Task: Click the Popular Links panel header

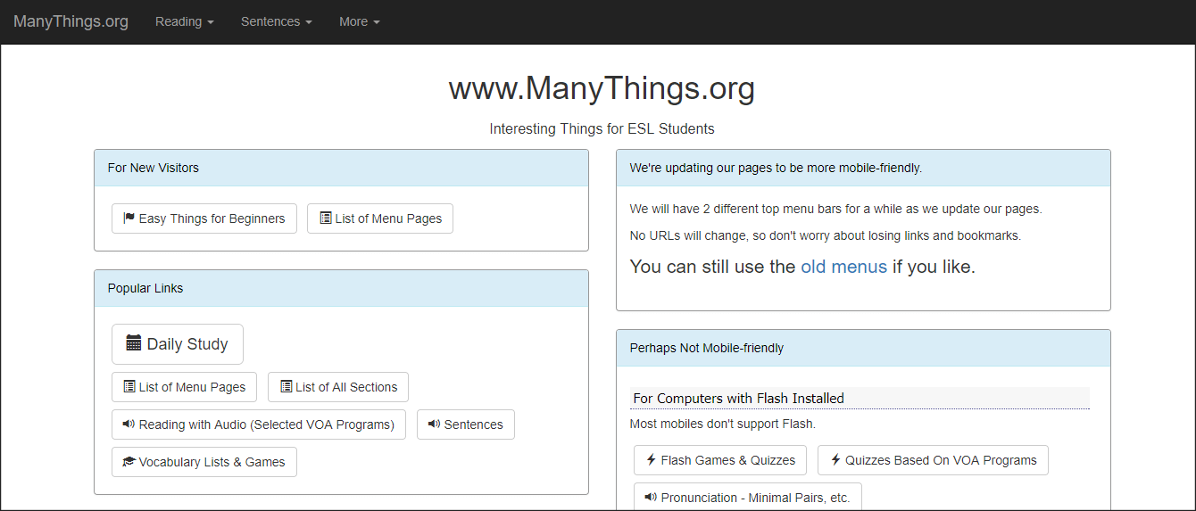Action: [341, 288]
